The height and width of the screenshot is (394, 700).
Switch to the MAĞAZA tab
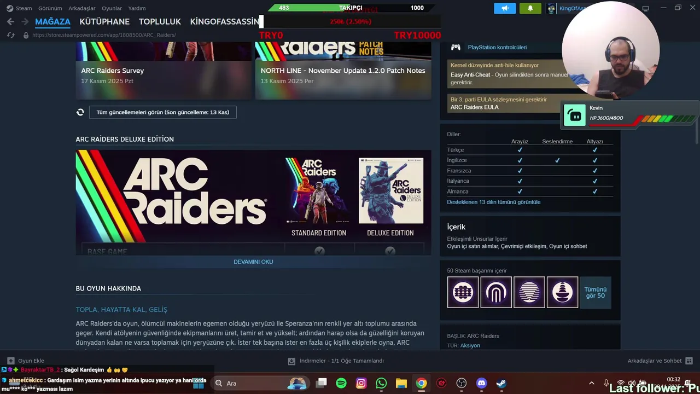tap(52, 21)
